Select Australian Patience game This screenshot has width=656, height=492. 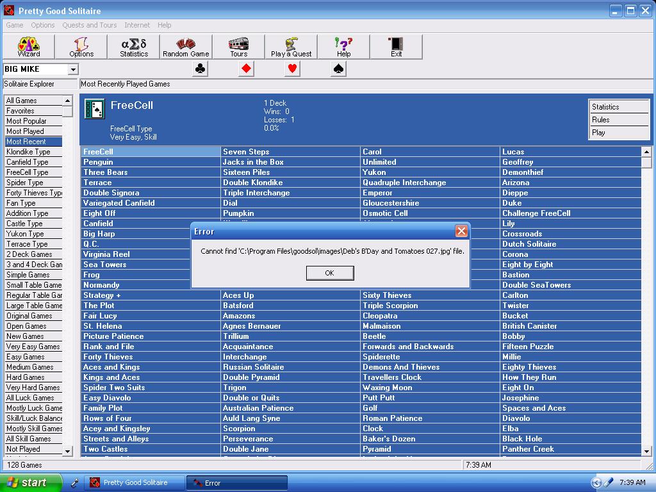click(290, 408)
